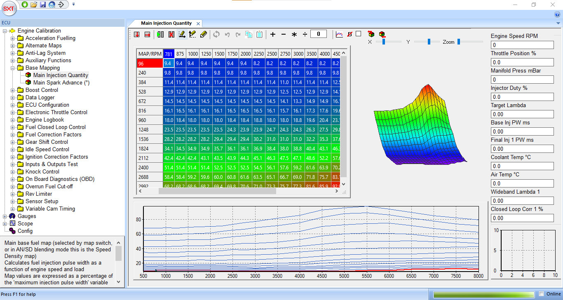Image resolution: width=563 pixels, height=300 pixels.
Task: Expand the Boost Control folder
Action: coord(13,90)
